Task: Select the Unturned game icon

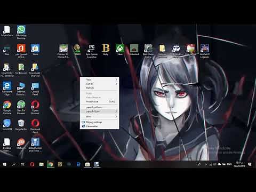Action: [x=134, y=50]
